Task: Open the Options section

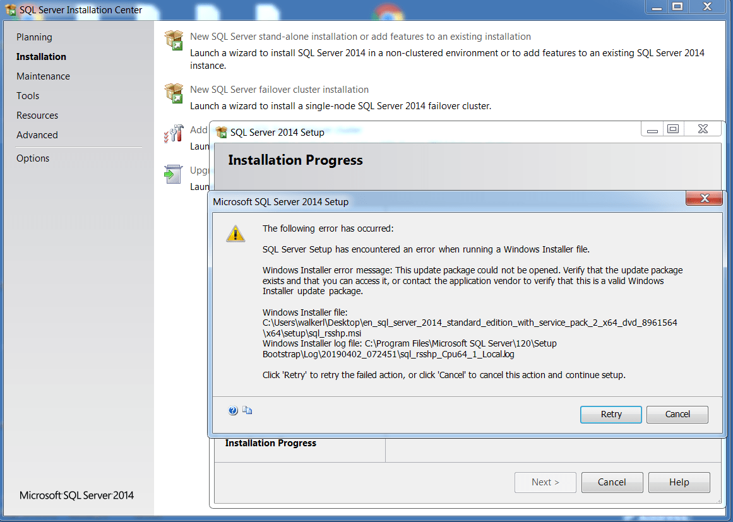Action: click(x=33, y=158)
